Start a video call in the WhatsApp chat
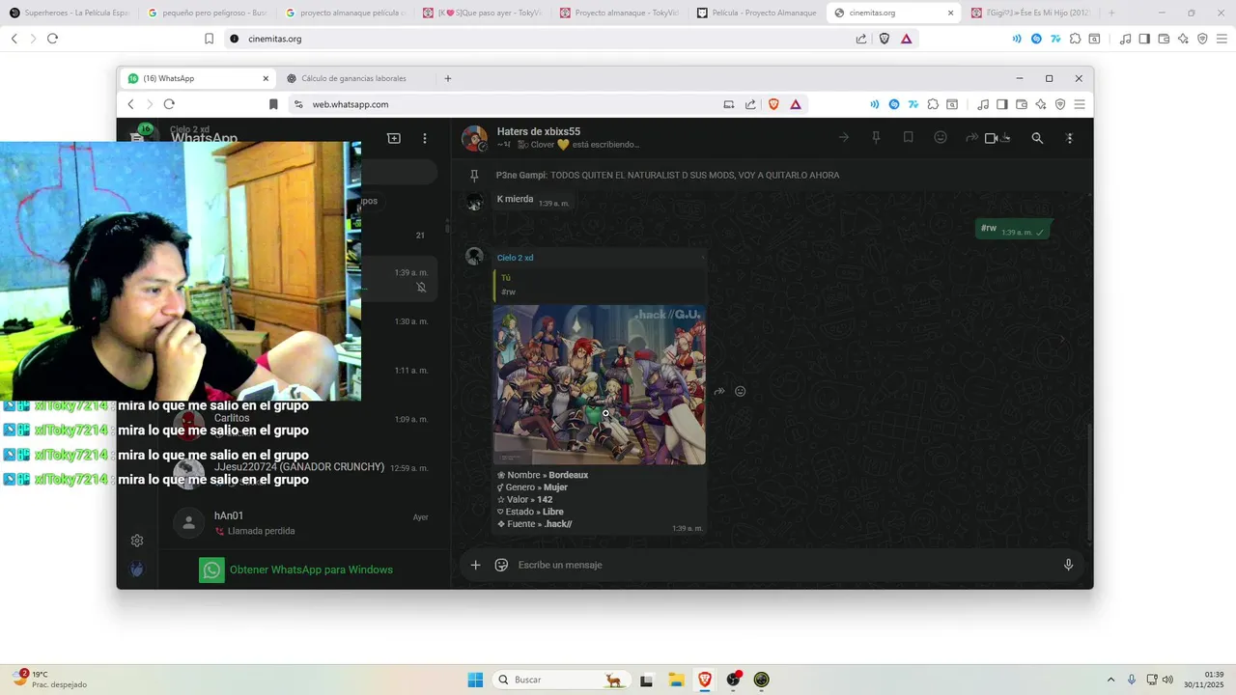This screenshot has height=695, width=1236. (x=991, y=138)
